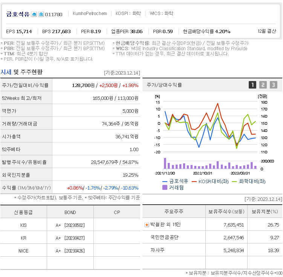Click the 2,647,546 share count

pos(234,238)
